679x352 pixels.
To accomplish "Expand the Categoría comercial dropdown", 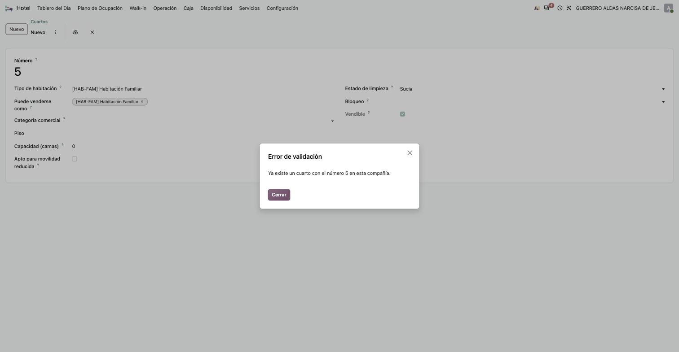I will pyautogui.click(x=332, y=121).
